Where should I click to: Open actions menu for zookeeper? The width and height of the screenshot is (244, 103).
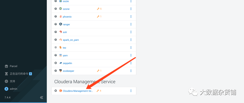[x=131, y=71]
